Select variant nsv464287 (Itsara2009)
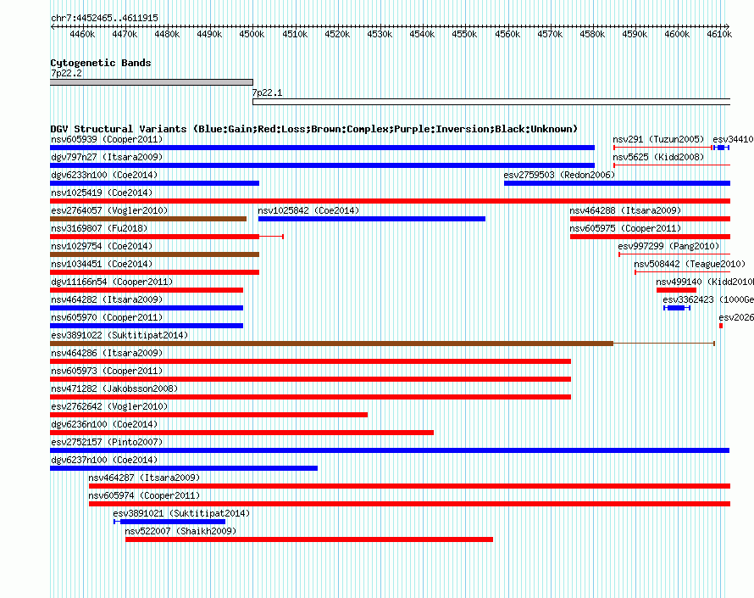The image size is (754, 598). [x=410, y=486]
